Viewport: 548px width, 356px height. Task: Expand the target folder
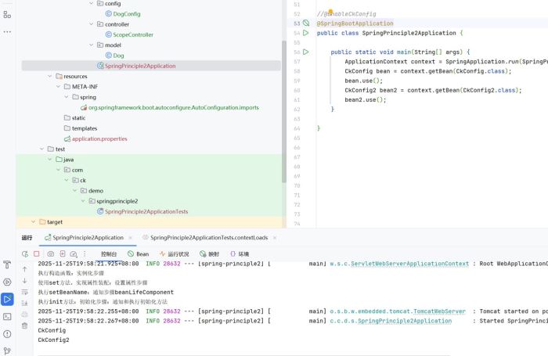(x=33, y=222)
